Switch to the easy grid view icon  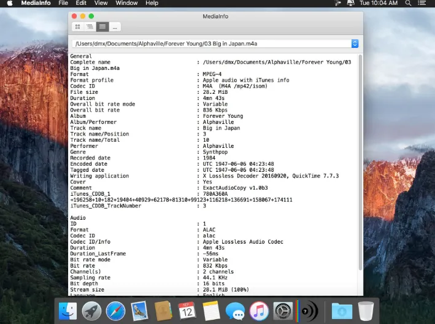point(78,27)
